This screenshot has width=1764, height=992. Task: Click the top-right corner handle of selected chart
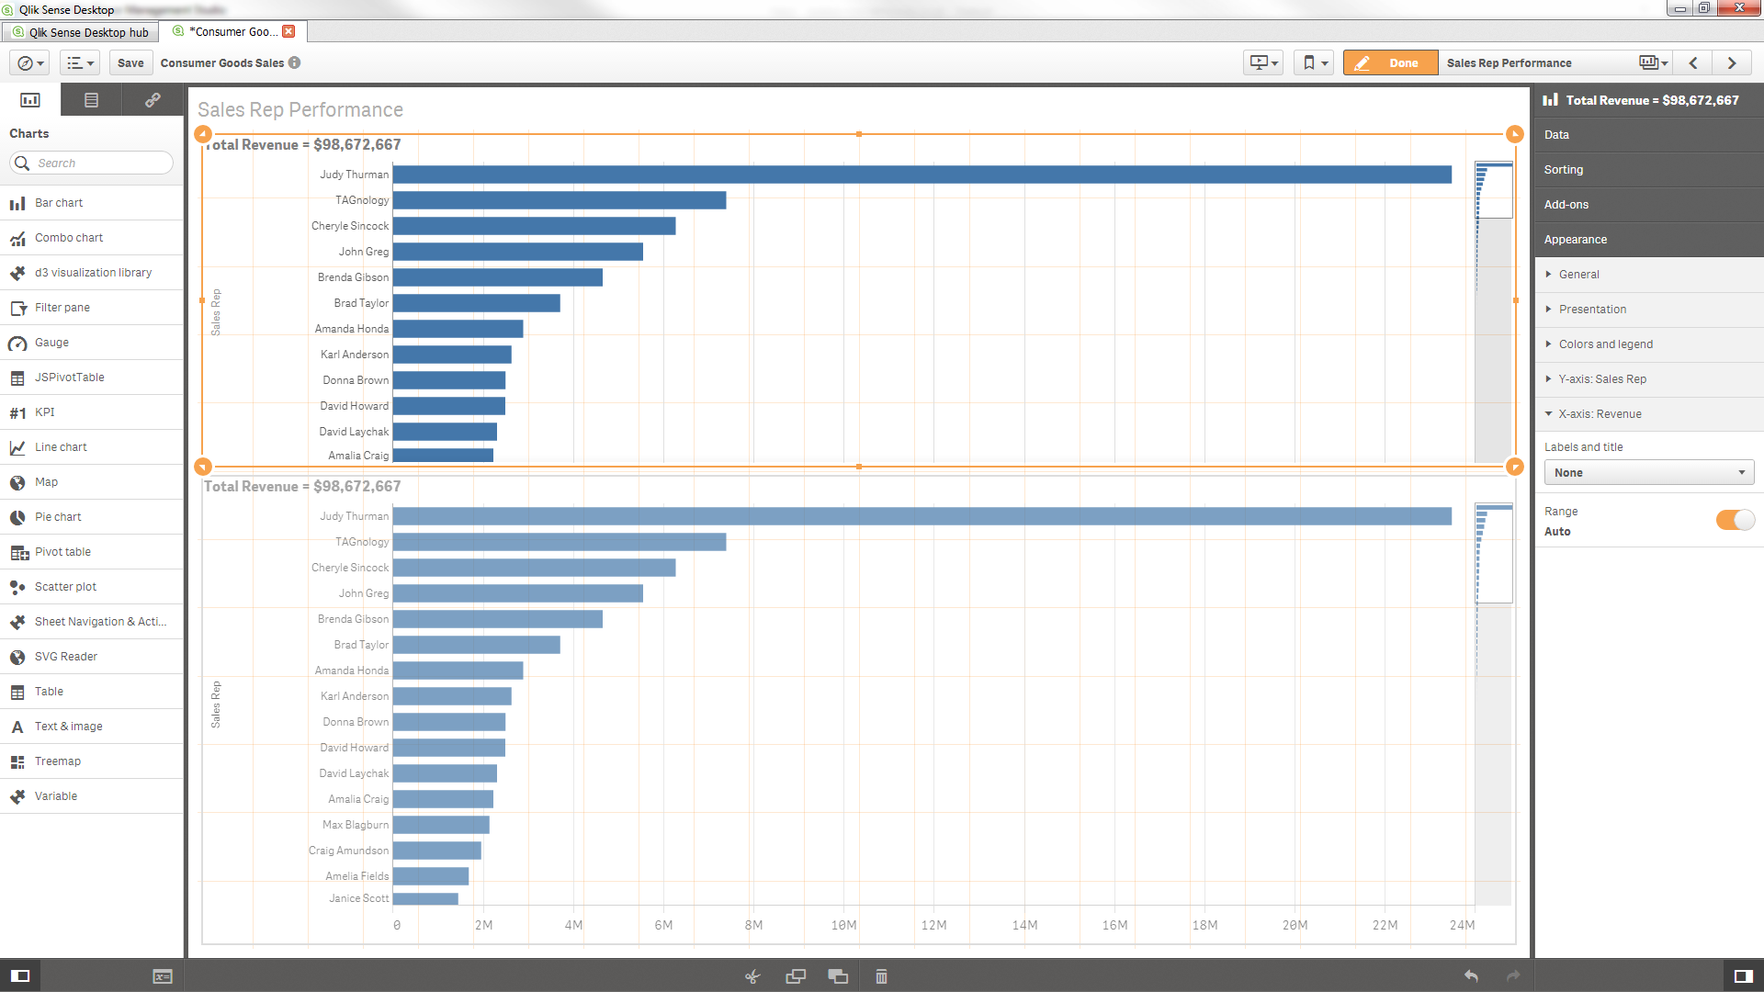[1514, 134]
